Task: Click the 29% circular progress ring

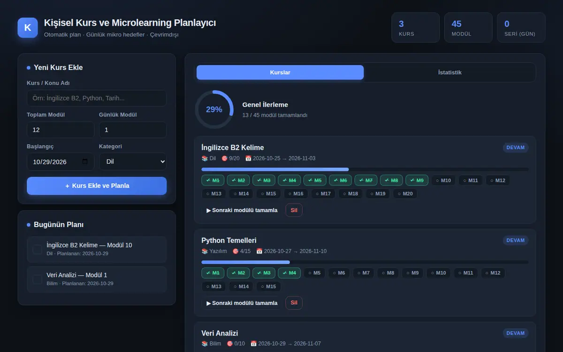Action: [214, 109]
